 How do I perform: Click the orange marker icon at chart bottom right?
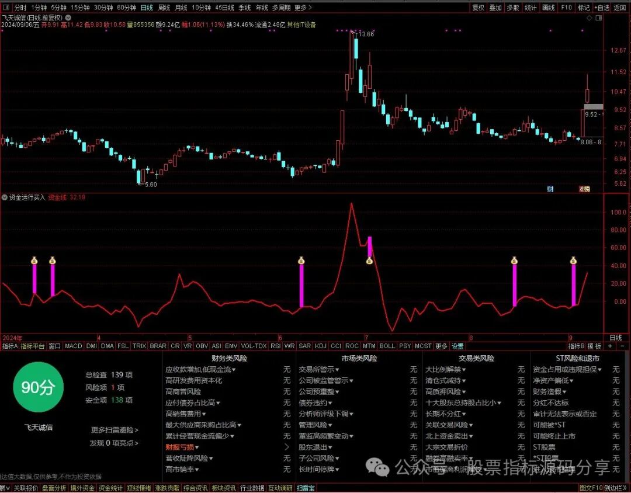584,189
